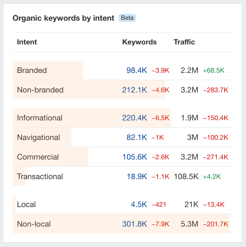Select the Transactional intent row
Image resolution: width=246 pixels, height=247 pixels.
[x=40, y=176]
